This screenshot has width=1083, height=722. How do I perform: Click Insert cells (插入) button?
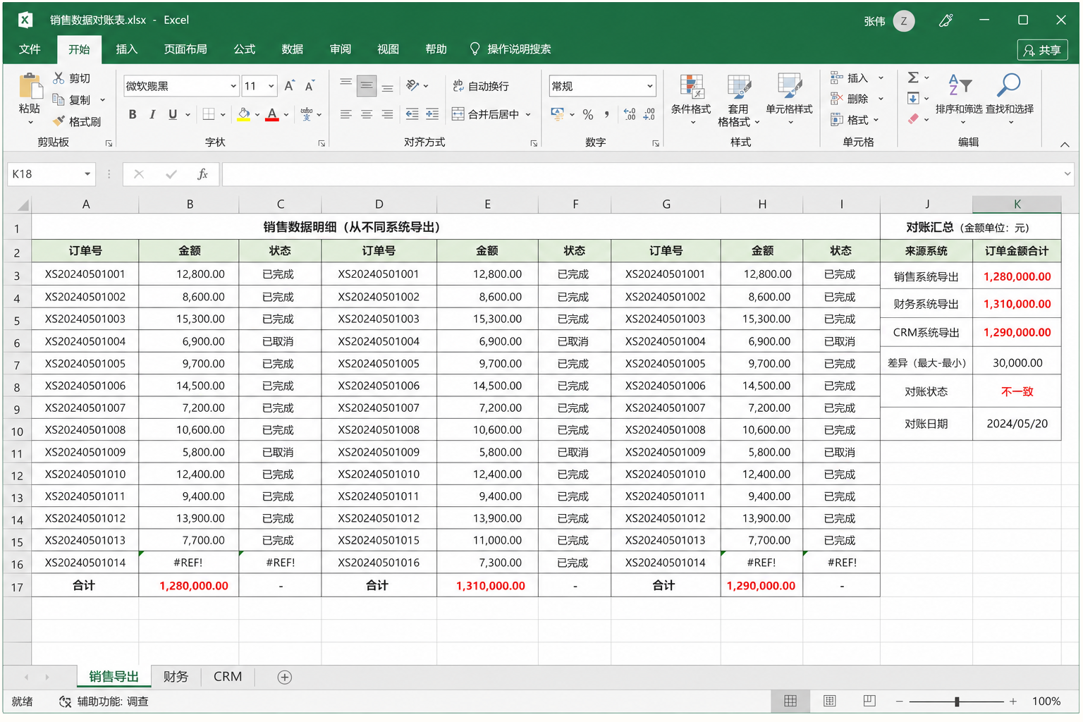point(850,78)
